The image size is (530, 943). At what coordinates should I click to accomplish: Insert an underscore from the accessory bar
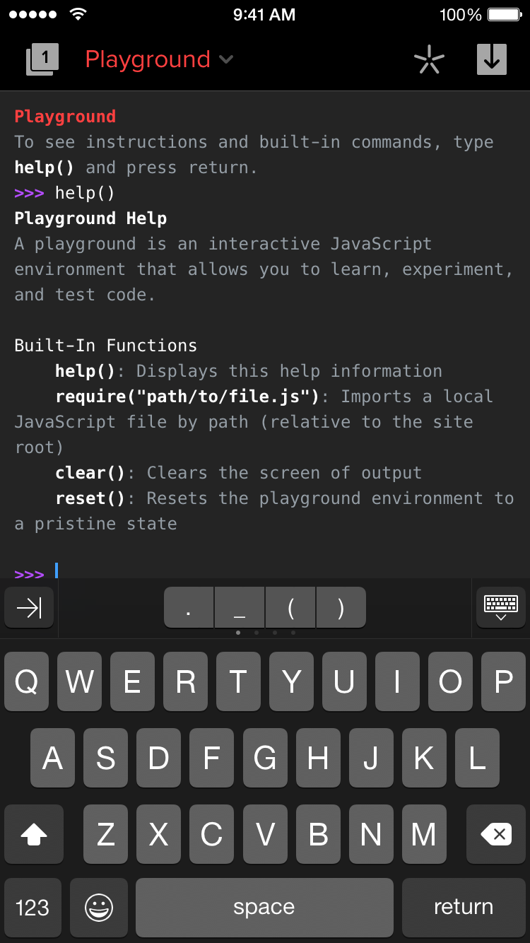(x=240, y=608)
